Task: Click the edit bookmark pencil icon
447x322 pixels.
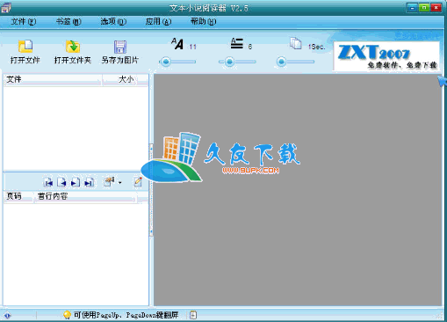Action: (x=138, y=182)
